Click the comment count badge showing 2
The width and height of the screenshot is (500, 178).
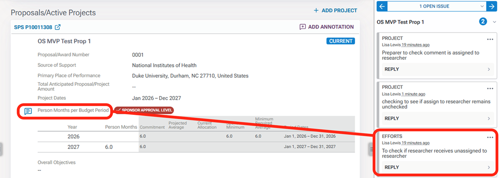coord(483,21)
